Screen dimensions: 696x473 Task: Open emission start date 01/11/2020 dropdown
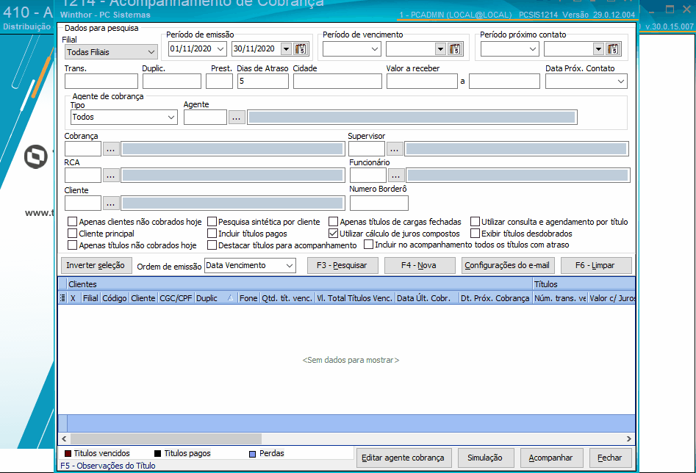[220, 48]
